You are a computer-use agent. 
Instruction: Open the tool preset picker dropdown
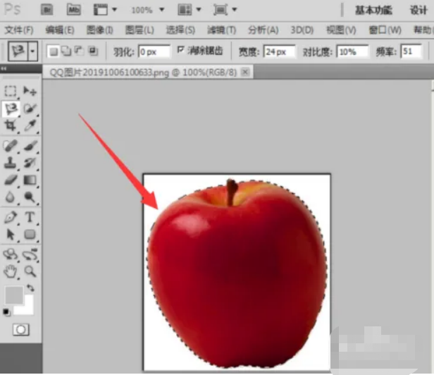click(32, 51)
